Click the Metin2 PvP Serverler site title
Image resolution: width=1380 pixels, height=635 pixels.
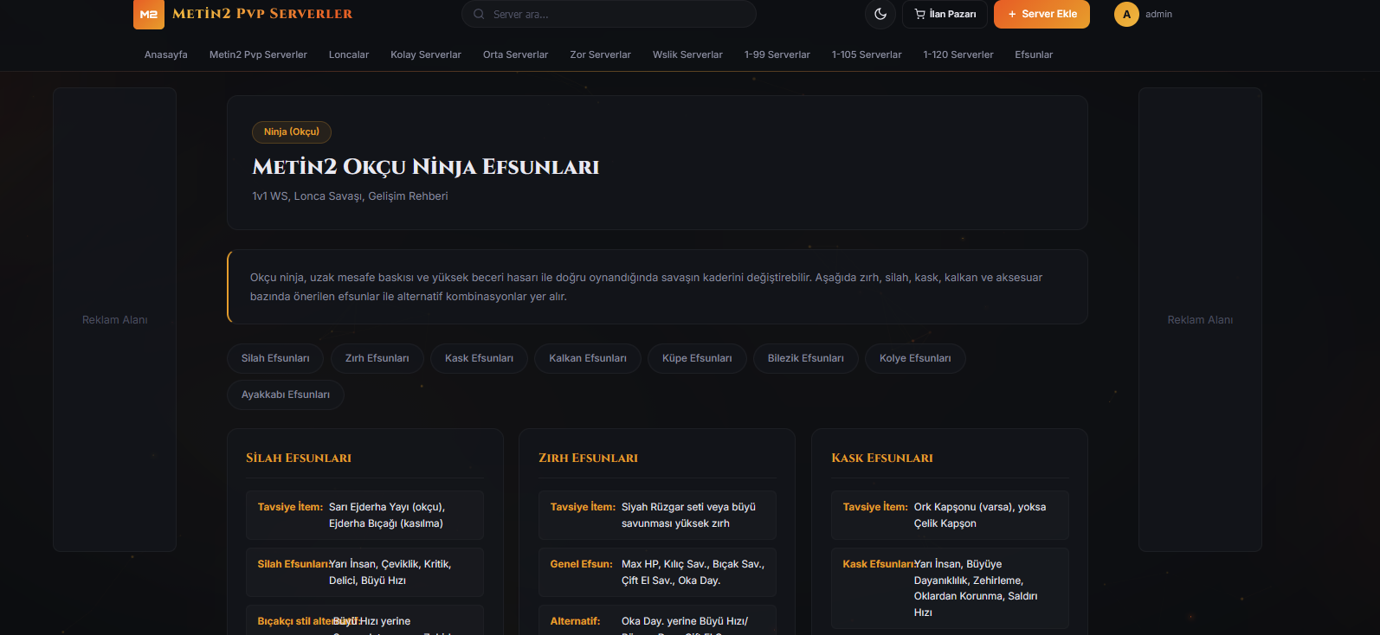tap(262, 14)
